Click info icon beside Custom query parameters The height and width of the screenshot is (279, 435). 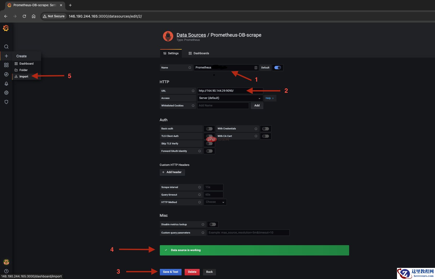(203, 233)
